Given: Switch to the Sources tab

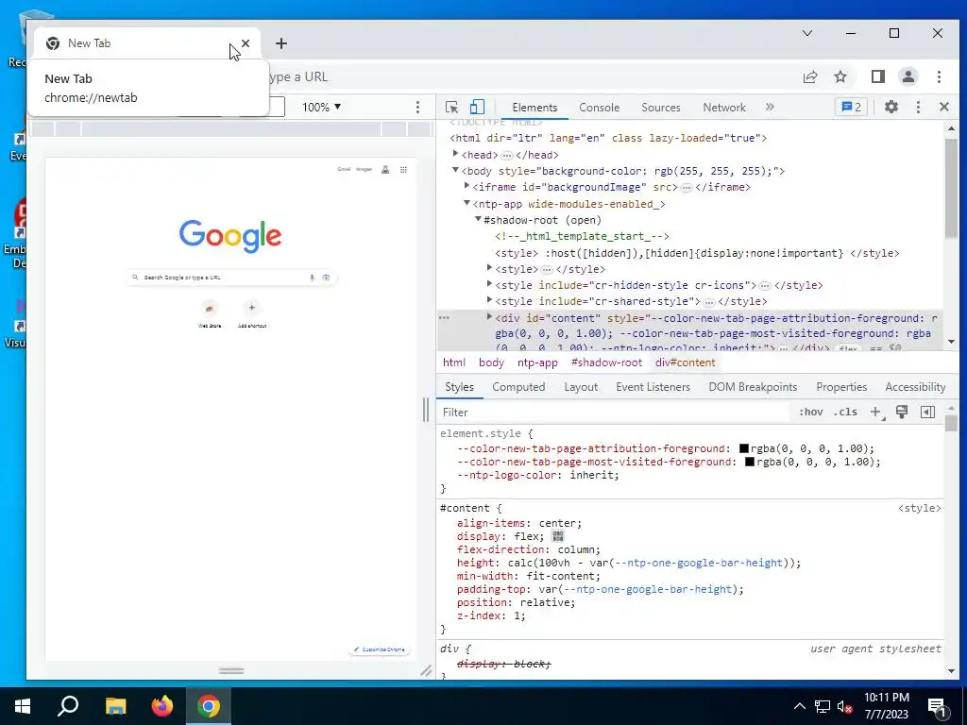Looking at the screenshot, I should coord(660,108).
